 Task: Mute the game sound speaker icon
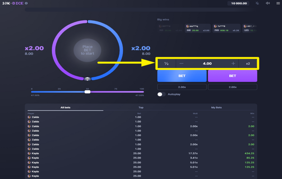pyautogui.click(x=268, y=3)
